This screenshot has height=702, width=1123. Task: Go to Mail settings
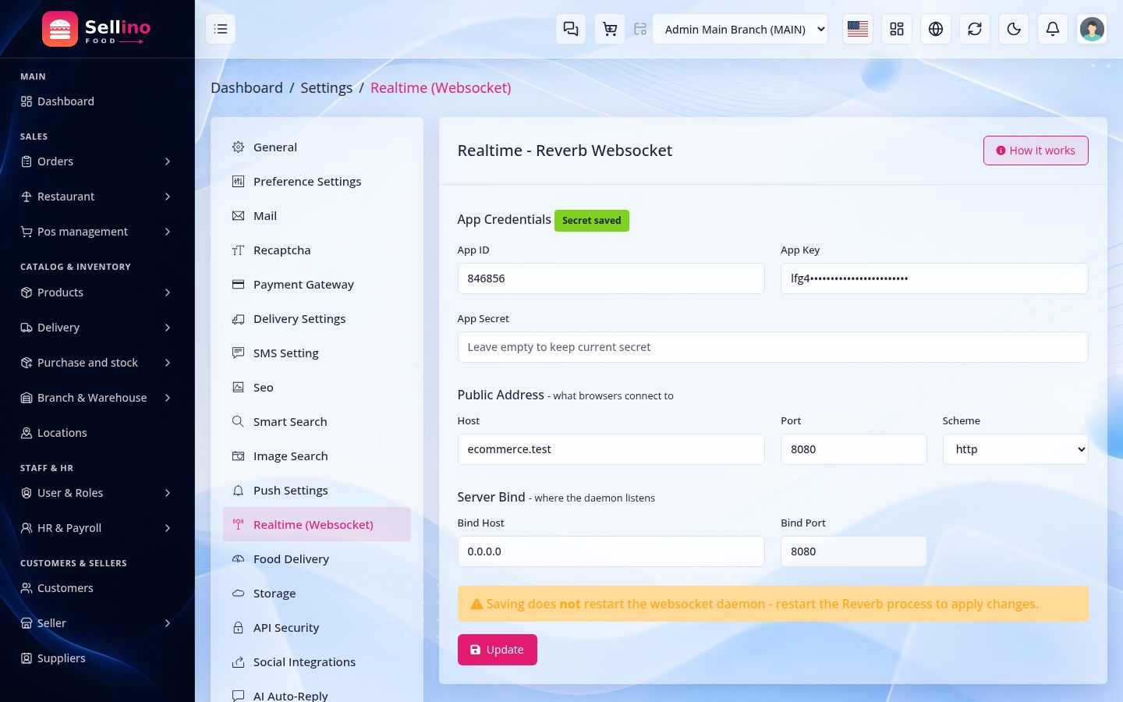pyautogui.click(x=317, y=216)
